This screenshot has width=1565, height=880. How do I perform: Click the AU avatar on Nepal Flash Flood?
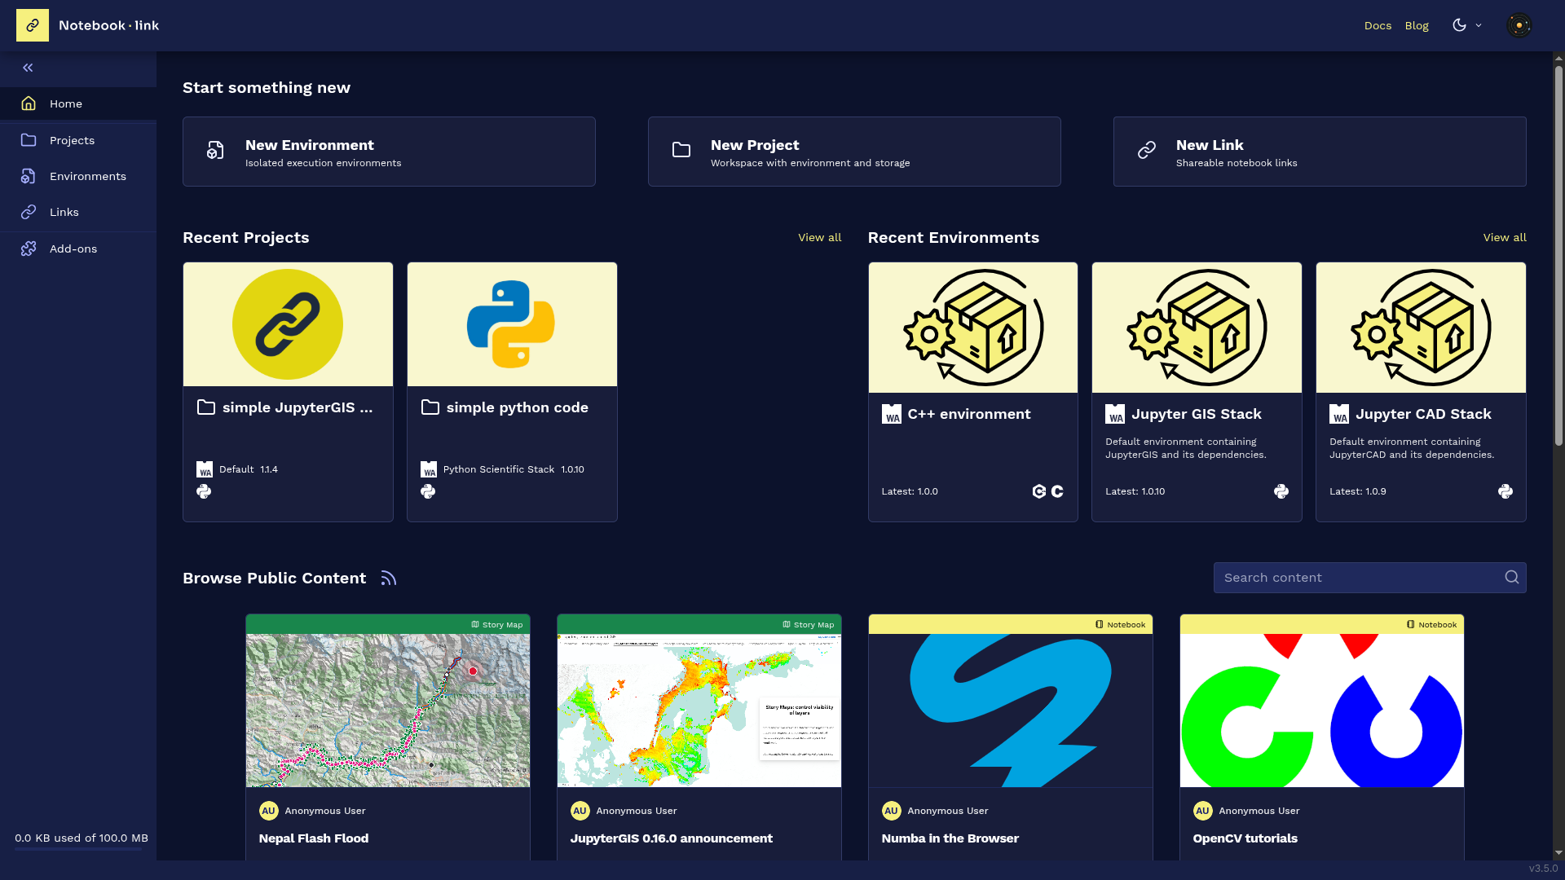coord(269,811)
